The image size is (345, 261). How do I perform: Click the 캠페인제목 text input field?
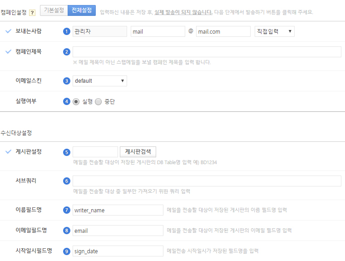[x=207, y=52]
